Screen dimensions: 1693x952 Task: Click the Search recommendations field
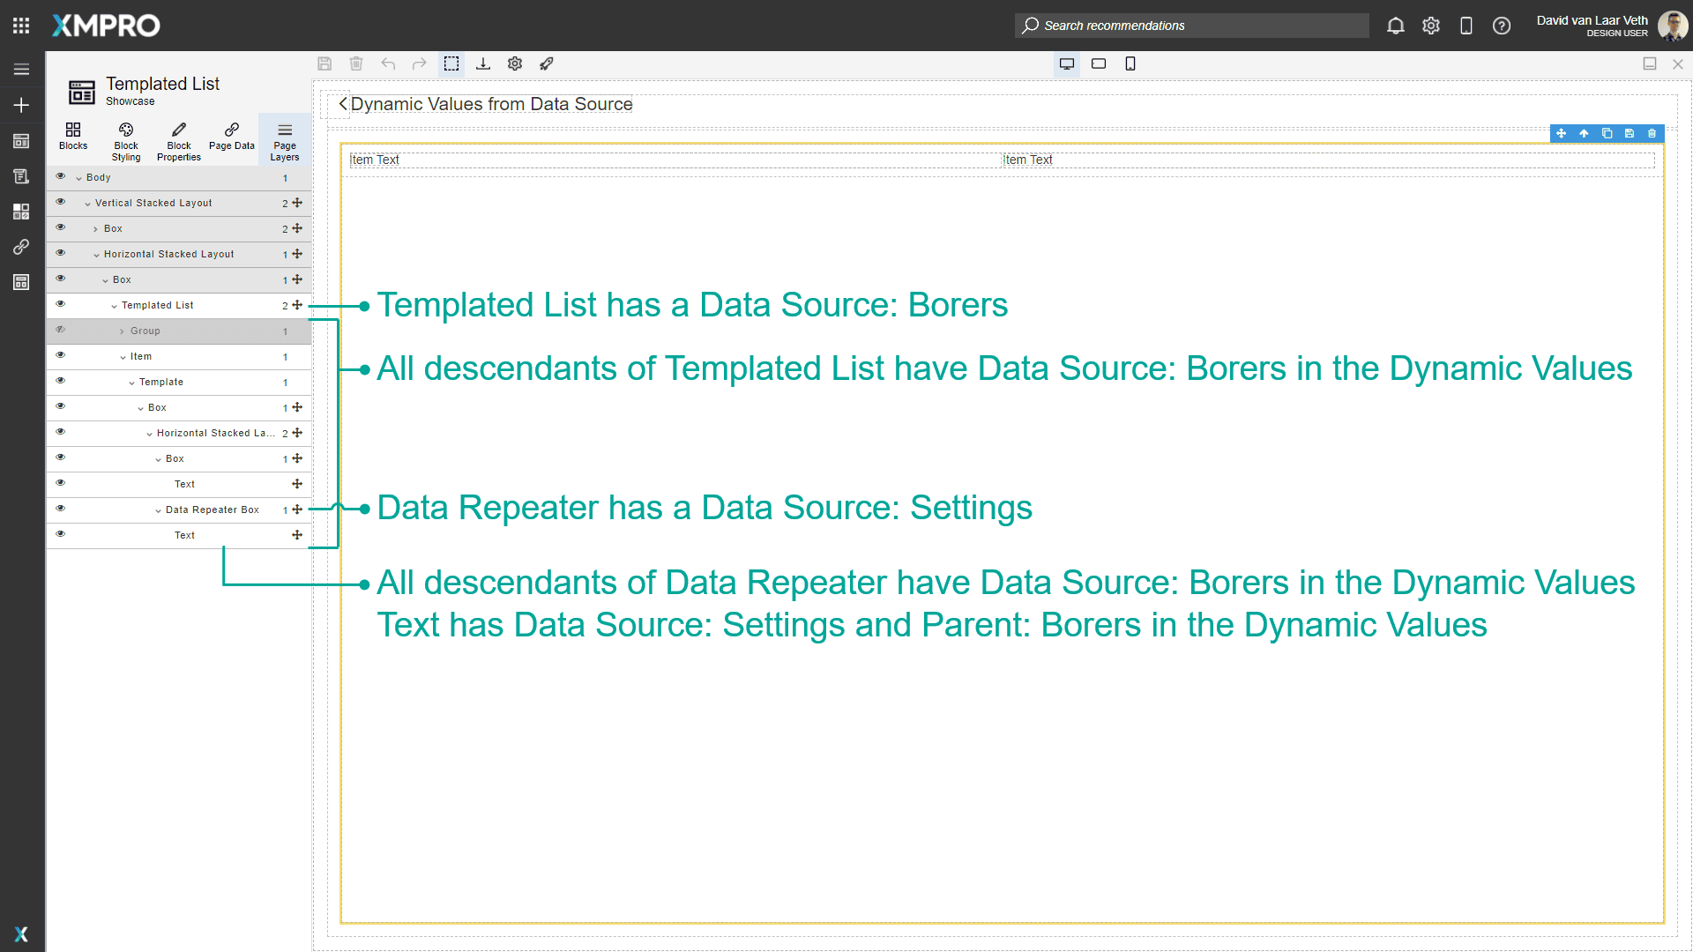pyautogui.click(x=1190, y=26)
